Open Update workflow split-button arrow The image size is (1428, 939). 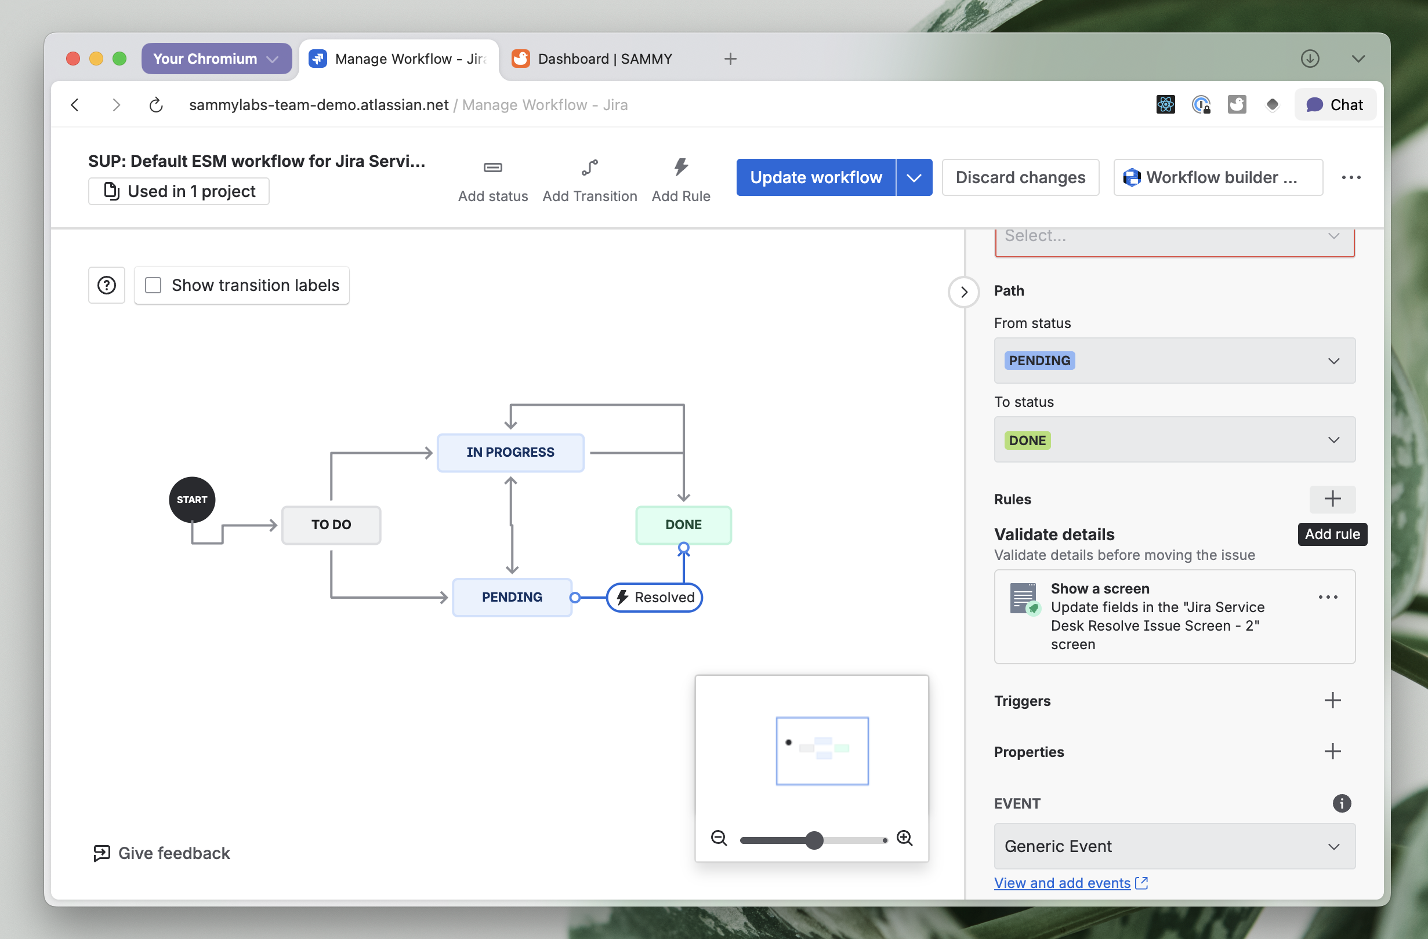913,177
